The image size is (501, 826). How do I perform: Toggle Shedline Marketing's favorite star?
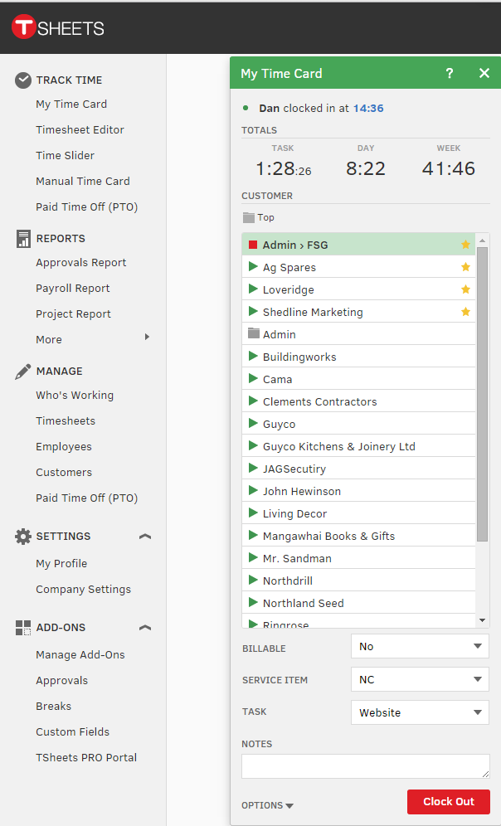[x=465, y=312]
